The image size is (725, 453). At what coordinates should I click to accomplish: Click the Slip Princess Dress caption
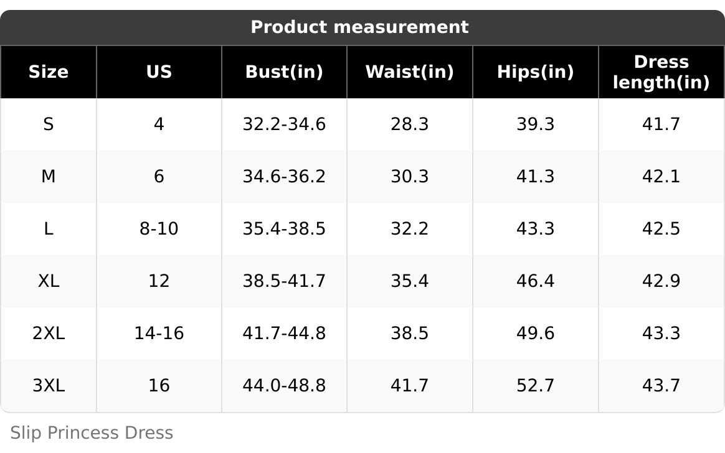tap(92, 433)
